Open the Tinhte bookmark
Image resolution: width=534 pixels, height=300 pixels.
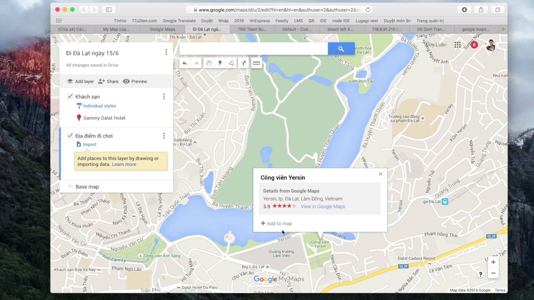coord(120,21)
